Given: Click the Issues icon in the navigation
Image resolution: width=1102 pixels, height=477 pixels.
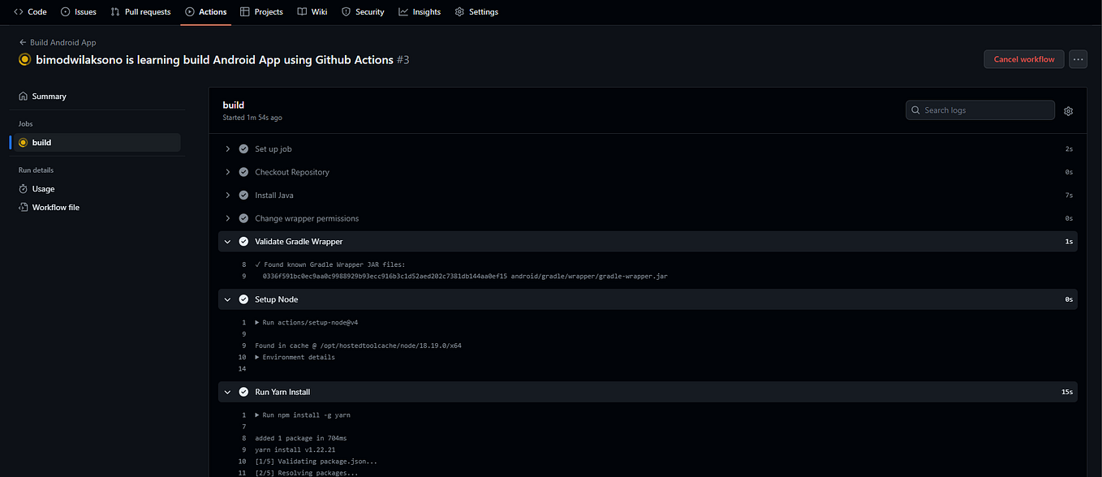Looking at the screenshot, I should tap(63, 11).
